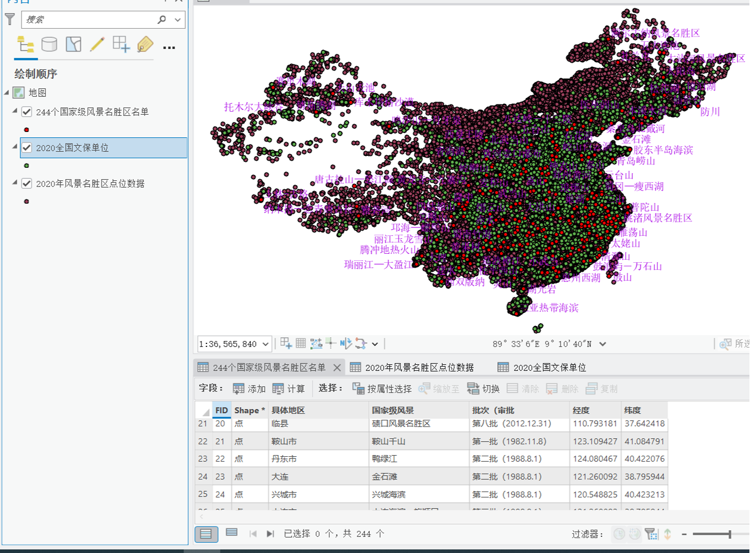Go to the last table record
The image size is (750, 553).
pos(270,534)
